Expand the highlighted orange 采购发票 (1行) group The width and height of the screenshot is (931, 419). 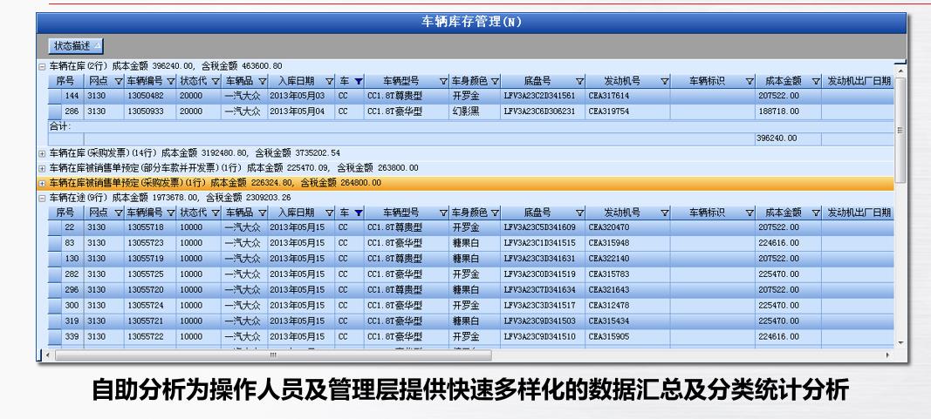click(x=42, y=183)
